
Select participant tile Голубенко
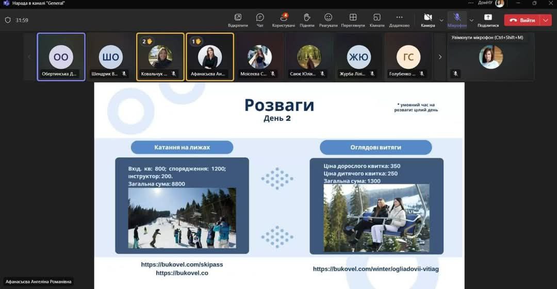408,57
